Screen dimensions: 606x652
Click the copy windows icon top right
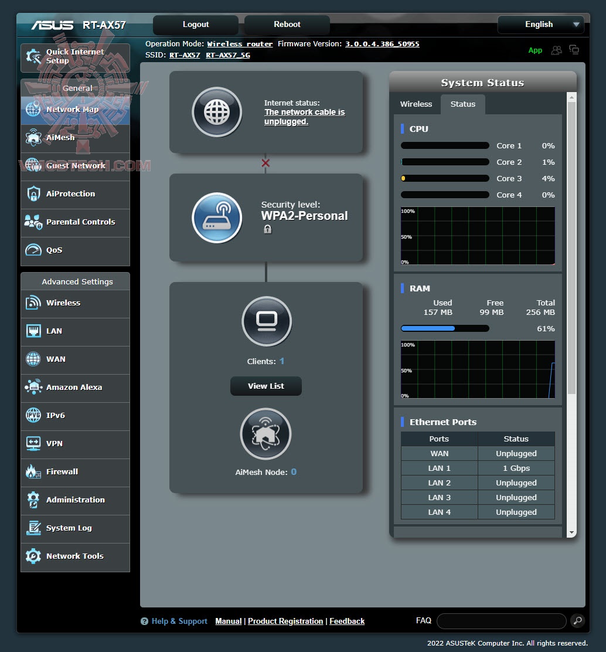pos(574,50)
